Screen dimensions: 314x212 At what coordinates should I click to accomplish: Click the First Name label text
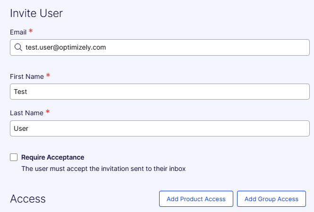pos(27,76)
